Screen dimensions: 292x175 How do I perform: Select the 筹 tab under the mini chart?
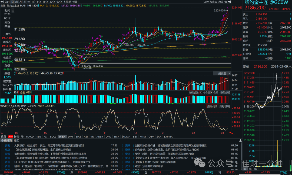250,169
